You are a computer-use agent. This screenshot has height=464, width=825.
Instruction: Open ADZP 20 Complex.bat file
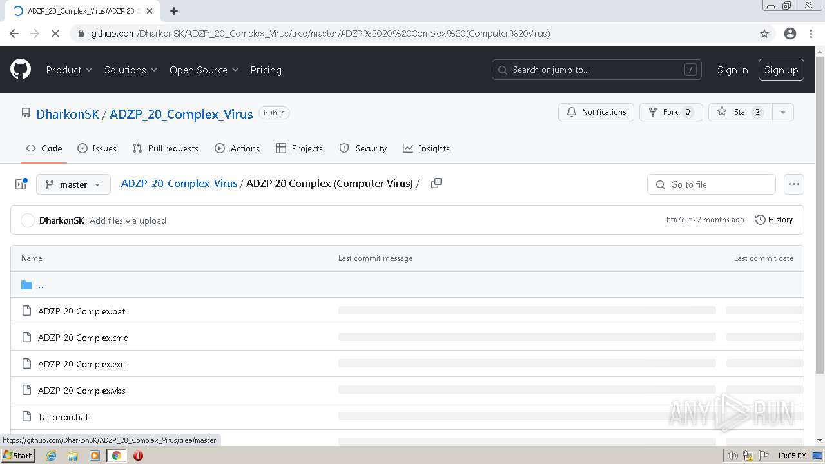pos(82,311)
